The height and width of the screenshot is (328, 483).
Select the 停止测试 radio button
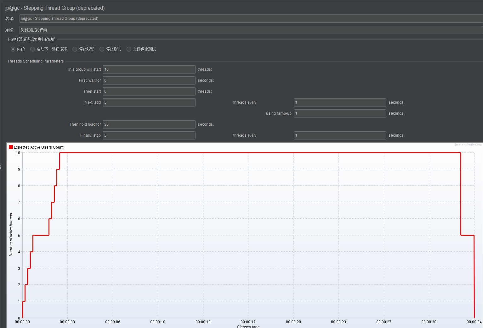[102, 49]
